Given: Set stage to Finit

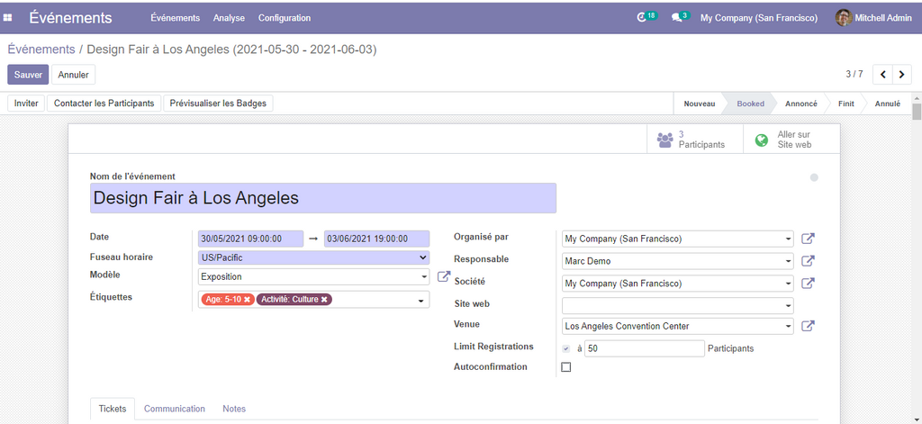Looking at the screenshot, I should pos(846,104).
